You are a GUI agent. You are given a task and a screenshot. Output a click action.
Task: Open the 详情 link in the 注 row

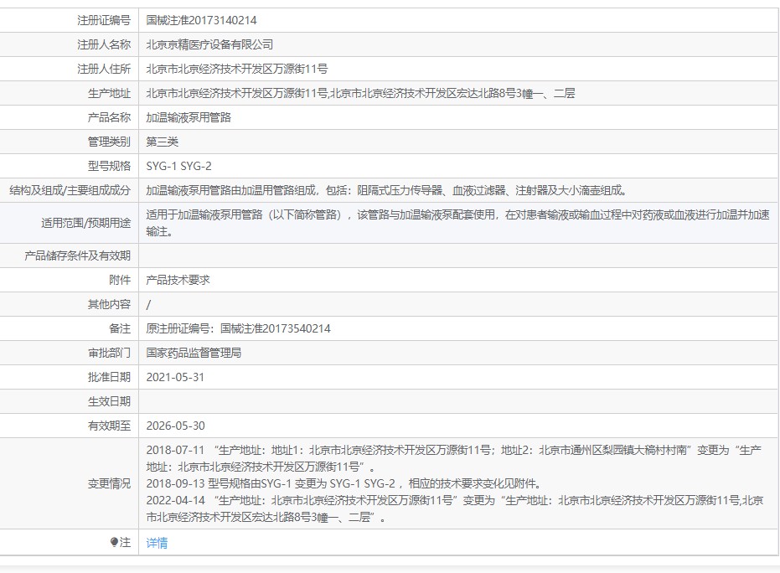(x=157, y=543)
